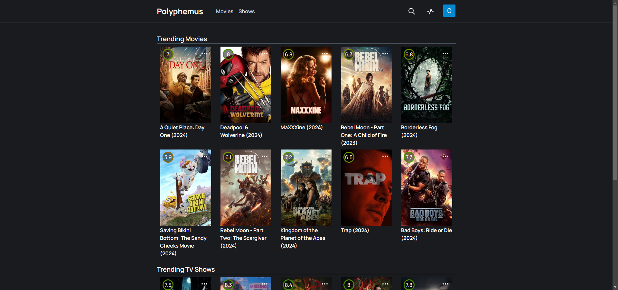Viewport: 618px width, 290px height.
Task: Open 'MaXXXine (2024)' title link
Action: (302, 127)
